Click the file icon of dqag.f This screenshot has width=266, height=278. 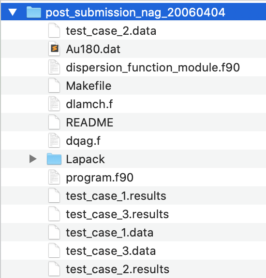54,140
